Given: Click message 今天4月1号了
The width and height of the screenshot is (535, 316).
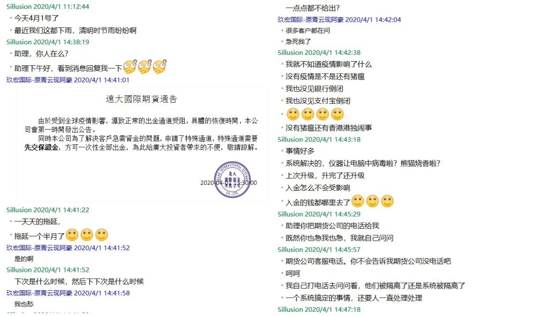Looking at the screenshot, I should pos(36,18).
